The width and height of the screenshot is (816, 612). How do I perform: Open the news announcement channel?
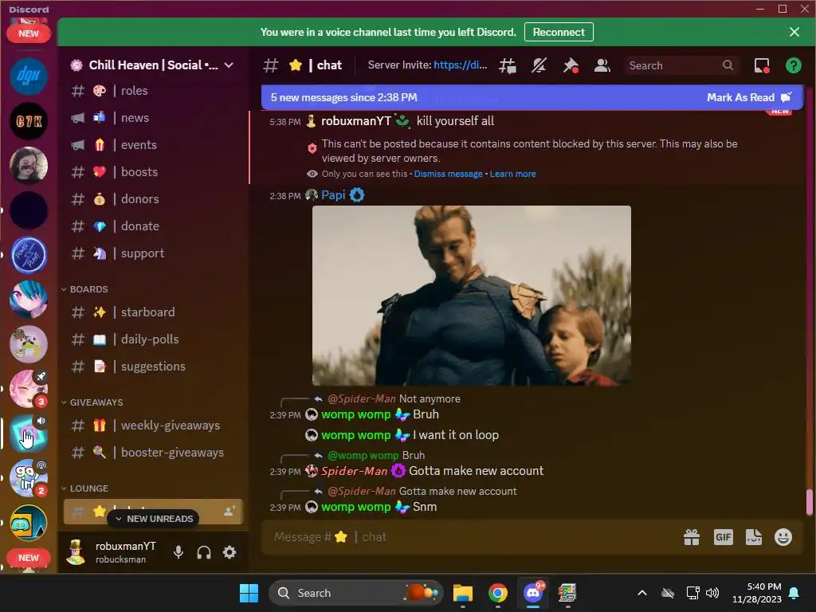tap(154, 118)
